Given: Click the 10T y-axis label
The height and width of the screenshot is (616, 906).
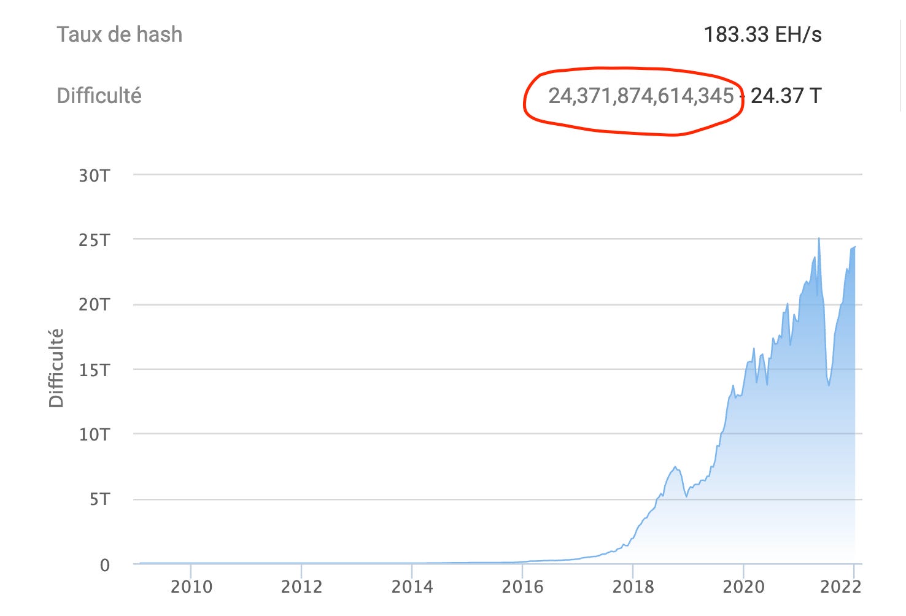Looking at the screenshot, I should pos(94,434).
